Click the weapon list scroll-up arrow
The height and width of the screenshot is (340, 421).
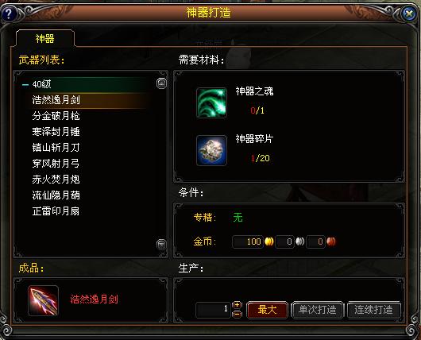click(161, 83)
